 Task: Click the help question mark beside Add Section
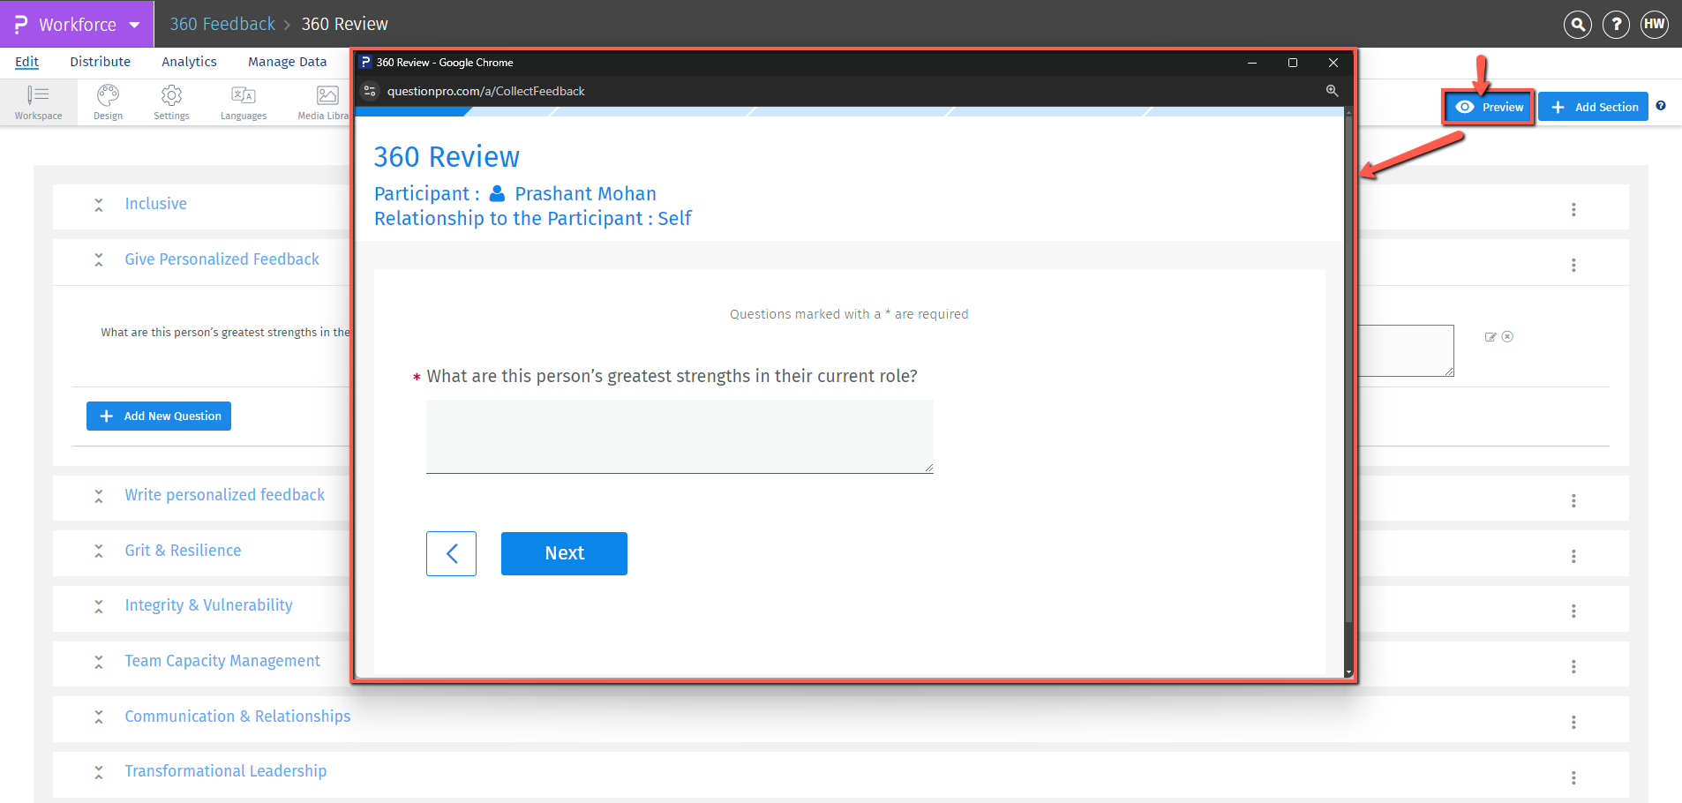pos(1663,106)
